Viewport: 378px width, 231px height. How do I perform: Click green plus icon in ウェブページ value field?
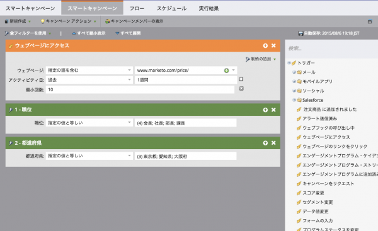coord(226,70)
